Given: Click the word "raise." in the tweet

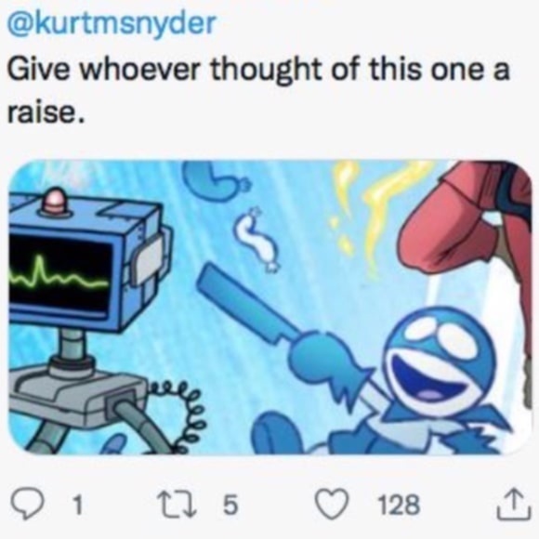Looking at the screenshot, I should coord(46,112).
